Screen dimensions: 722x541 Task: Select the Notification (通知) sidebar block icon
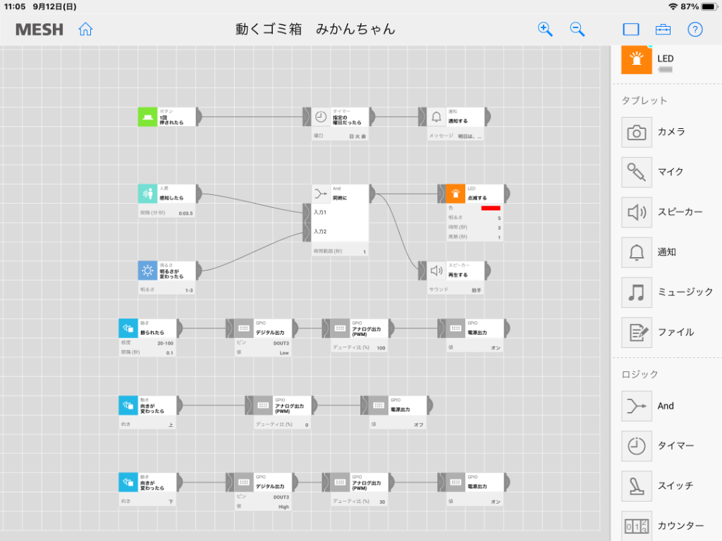[x=637, y=253]
